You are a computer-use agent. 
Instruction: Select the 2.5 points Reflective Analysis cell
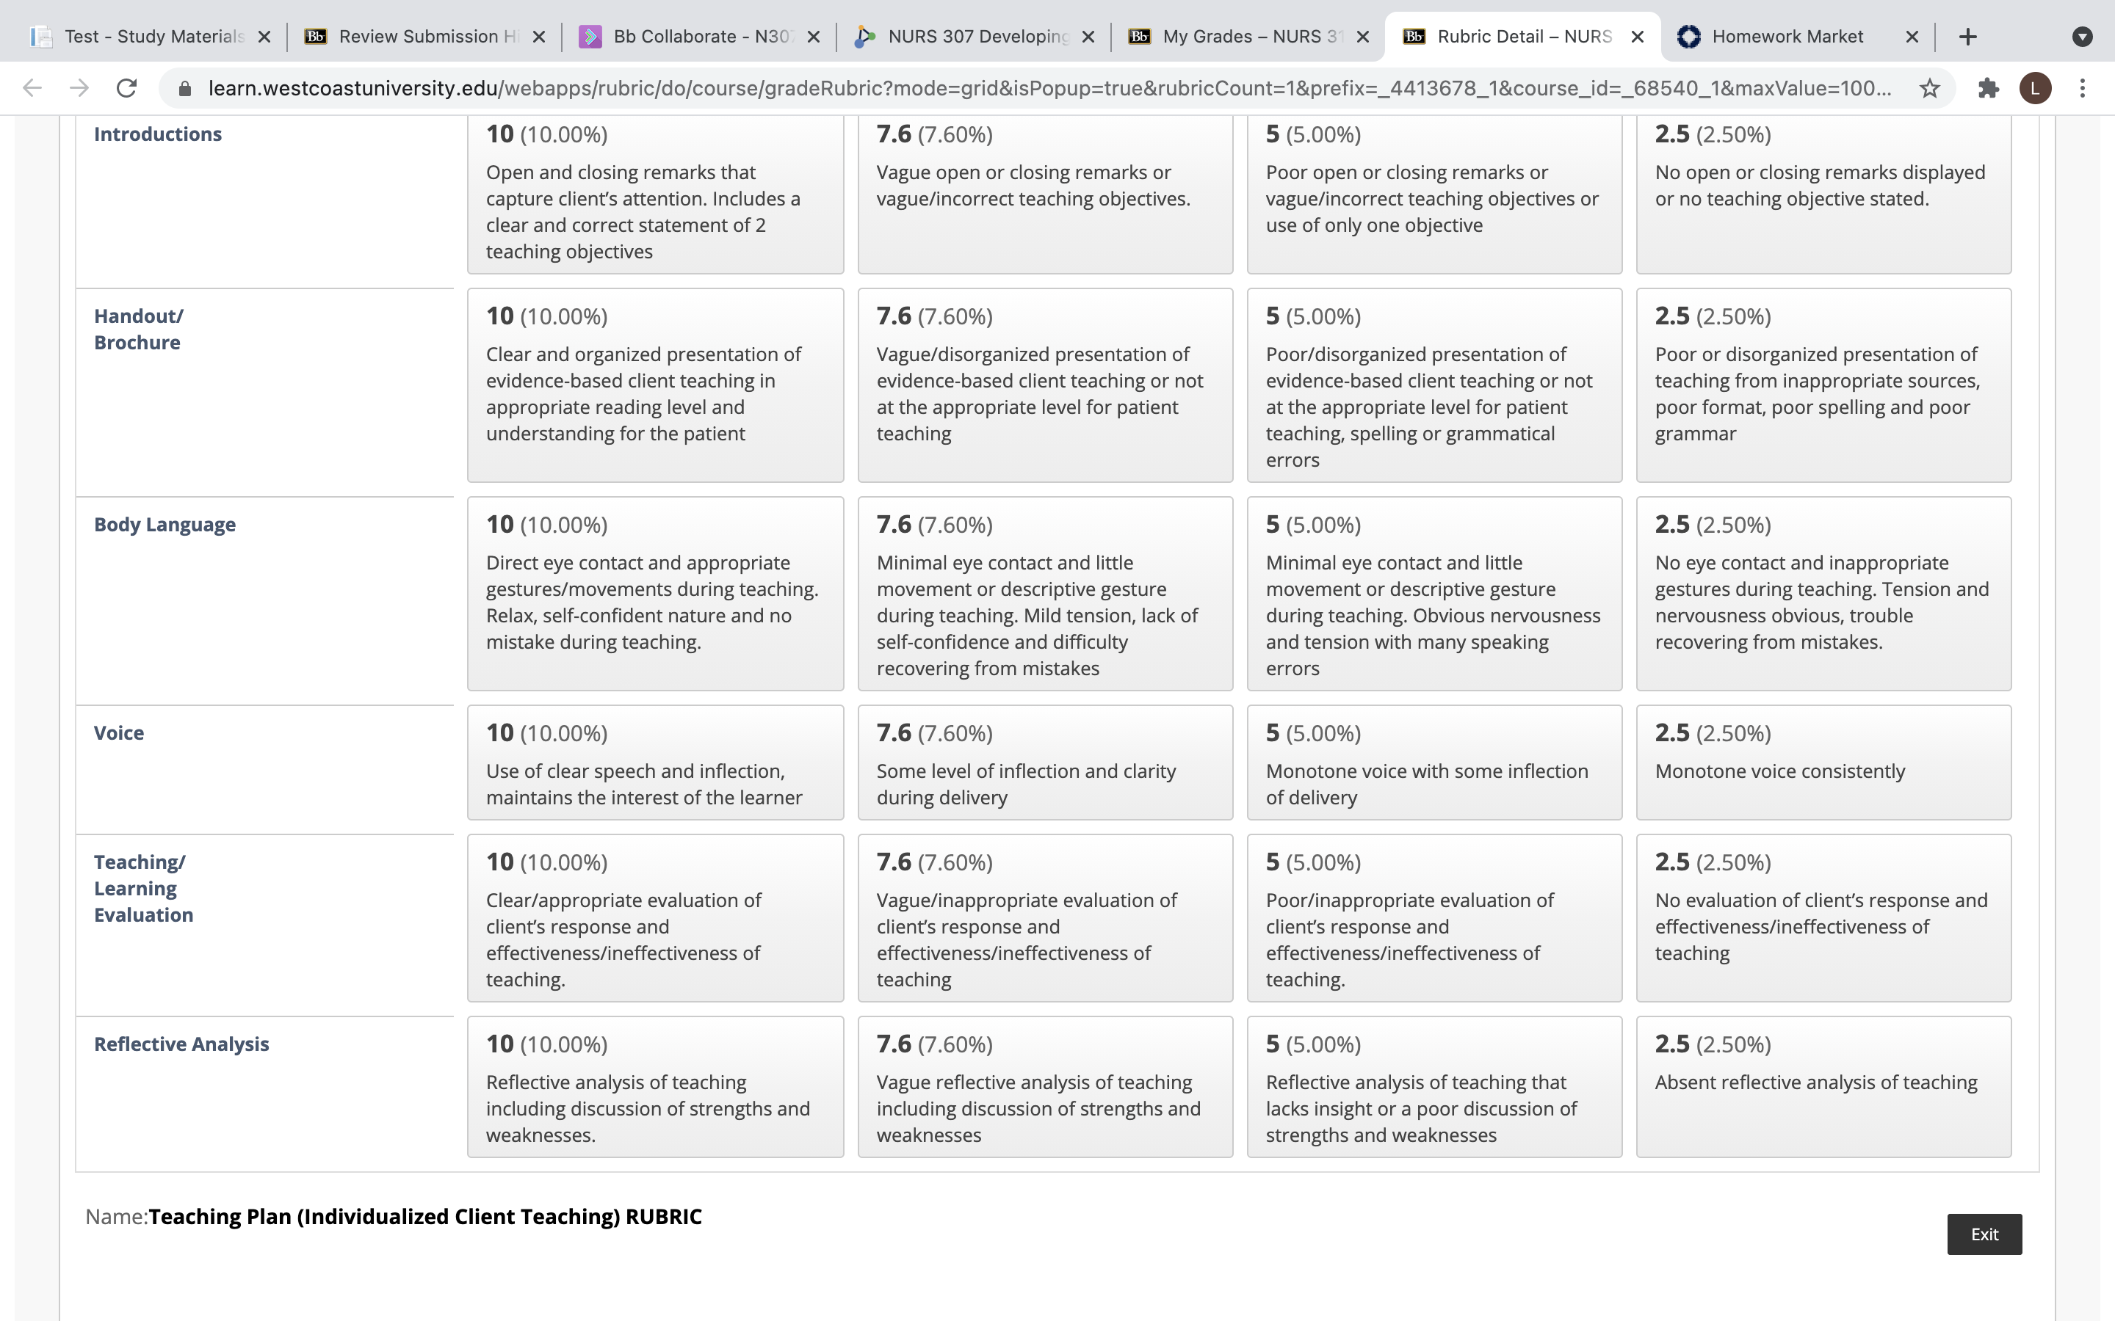click(1823, 1087)
